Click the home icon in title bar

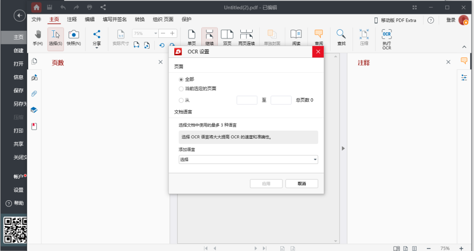[36, 7]
